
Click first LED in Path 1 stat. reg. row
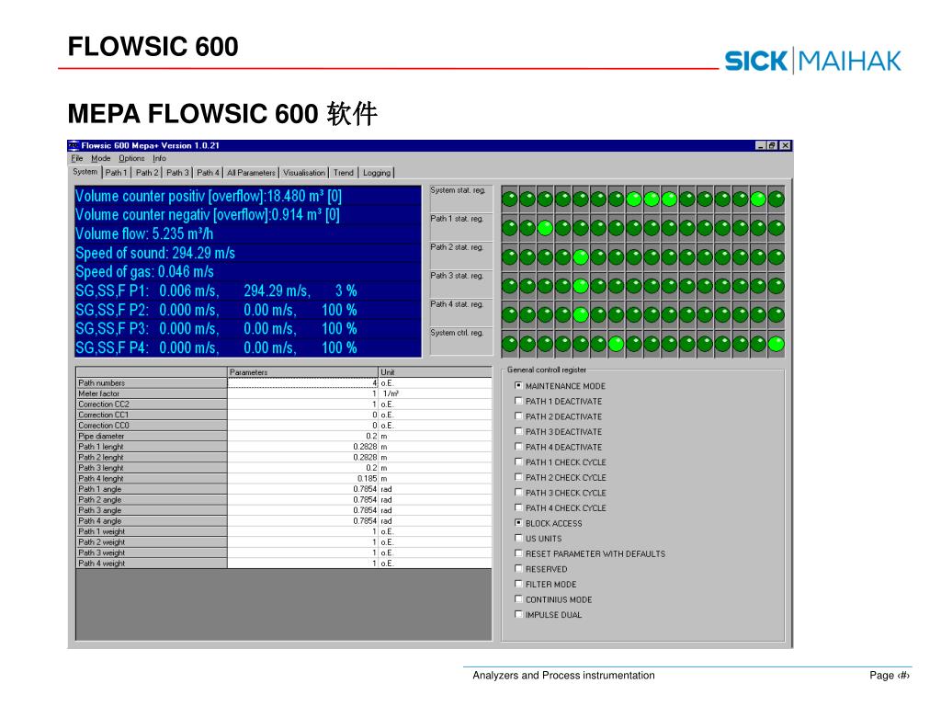[509, 228]
